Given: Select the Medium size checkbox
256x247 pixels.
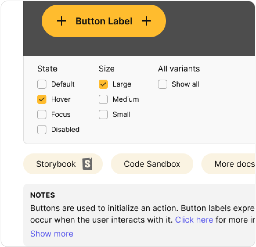Looking at the screenshot, I should (x=103, y=99).
